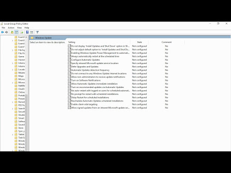Select 'Re-prompt for restart with scheduled installations'
This screenshot has height=173, width=231.
(95, 94)
